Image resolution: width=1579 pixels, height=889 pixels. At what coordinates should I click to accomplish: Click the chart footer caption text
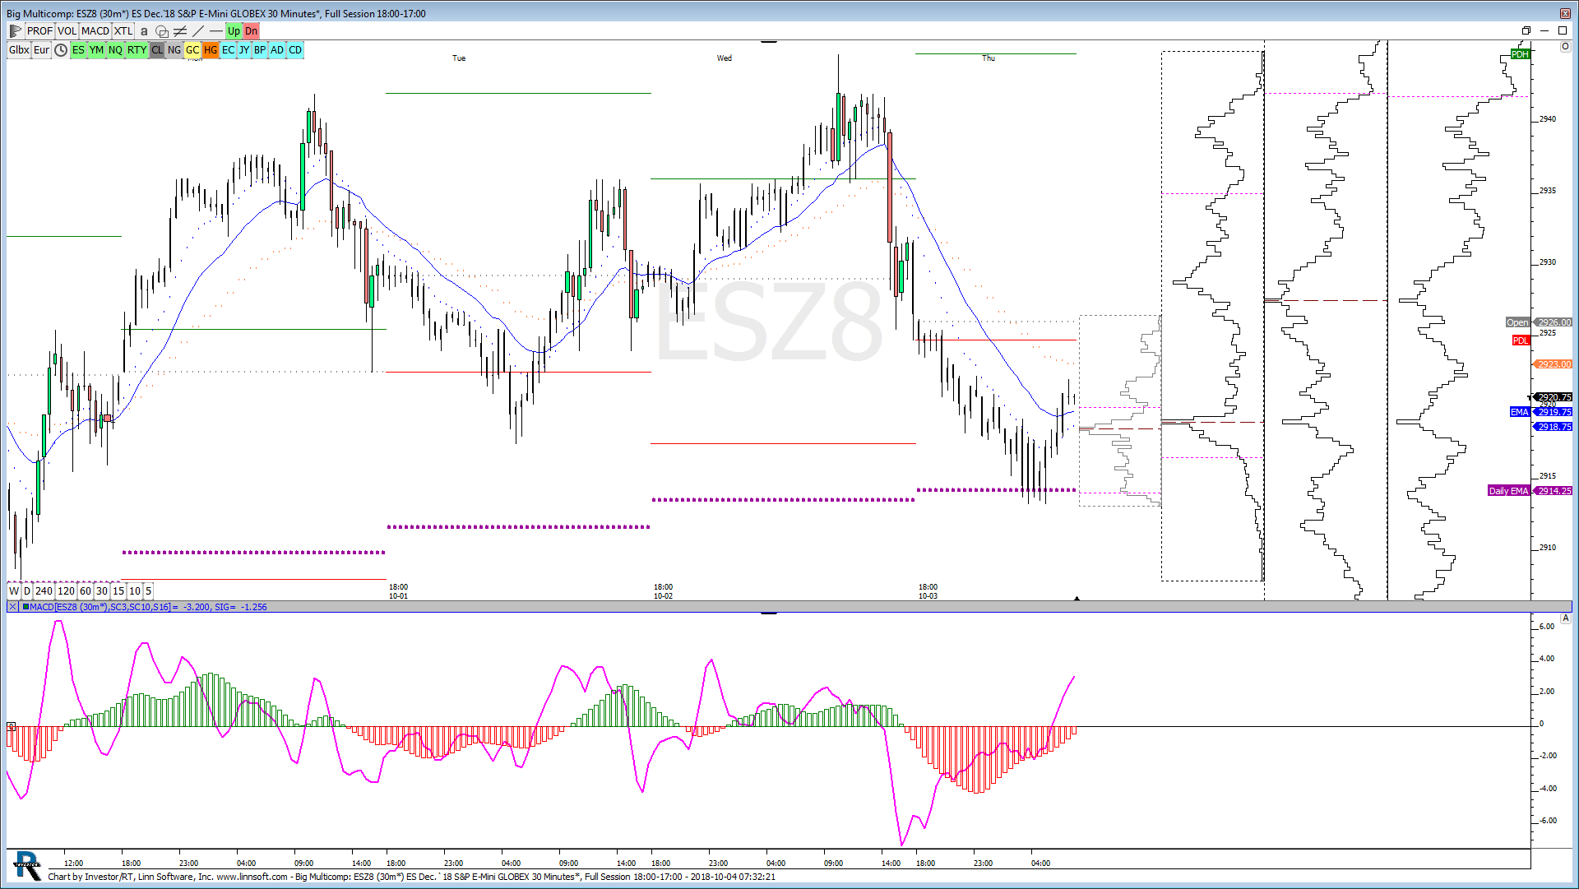[x=411, y=877]
